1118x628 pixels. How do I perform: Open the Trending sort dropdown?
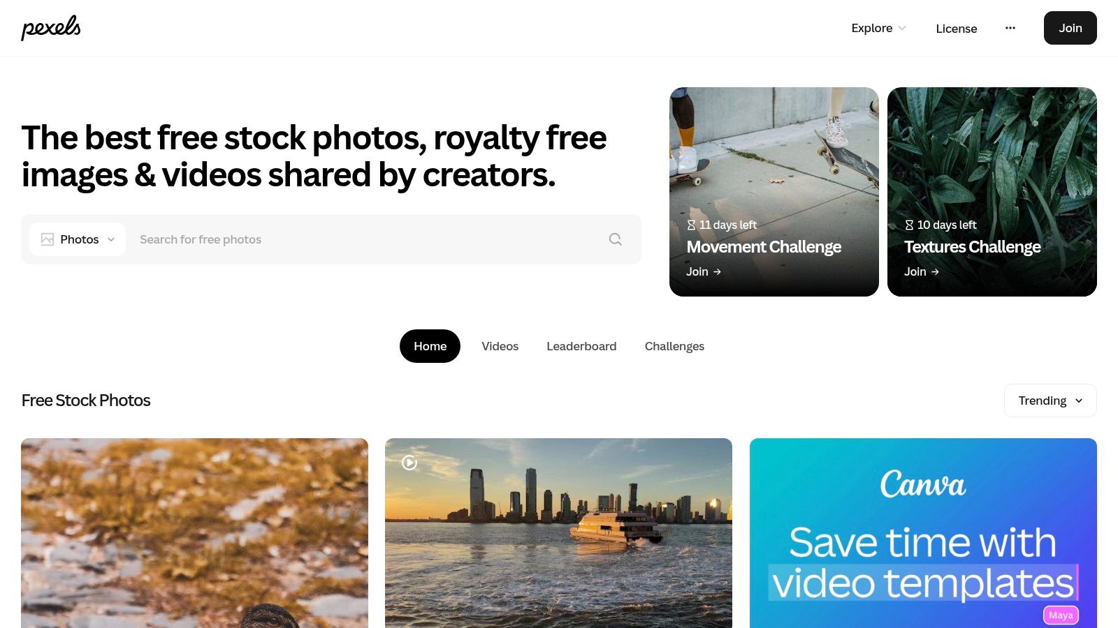tap(1050, 401)
